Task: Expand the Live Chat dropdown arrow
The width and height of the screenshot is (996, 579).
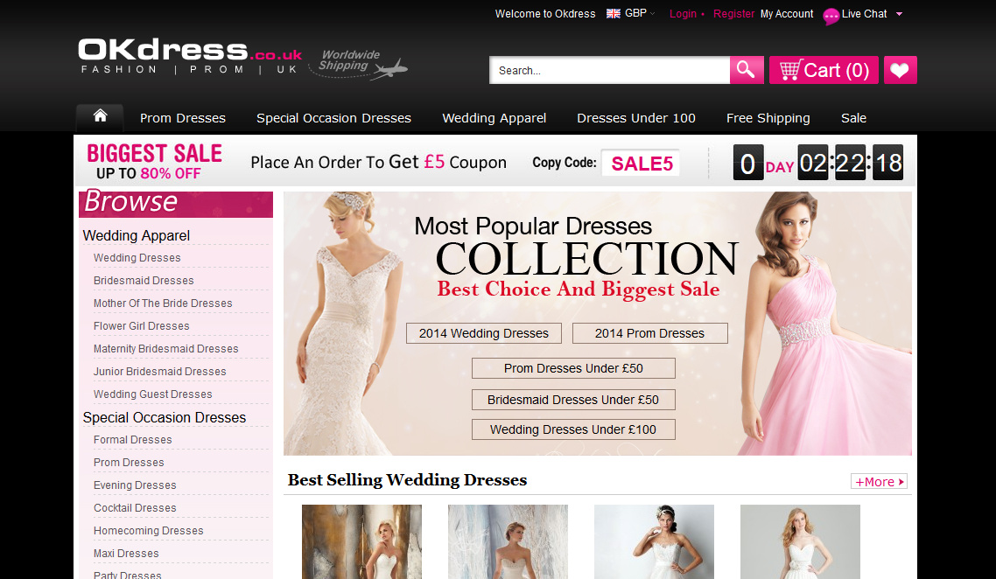Action: coord(899,14)
